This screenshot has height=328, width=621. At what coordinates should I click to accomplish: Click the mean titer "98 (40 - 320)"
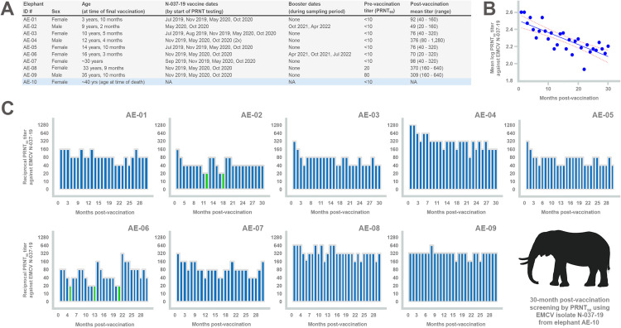(424, 61)
